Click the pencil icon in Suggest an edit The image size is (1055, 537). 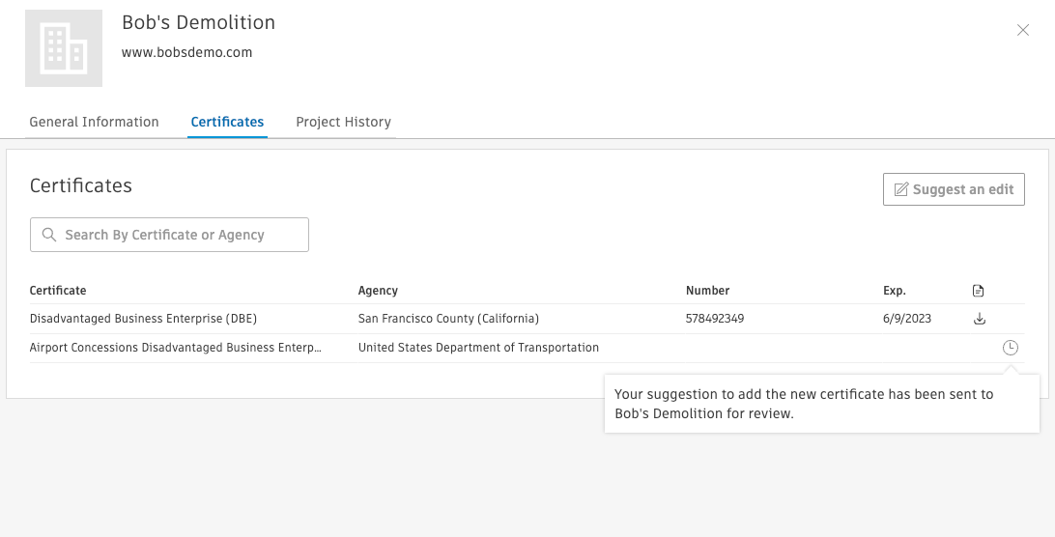(x=900, y=189)
